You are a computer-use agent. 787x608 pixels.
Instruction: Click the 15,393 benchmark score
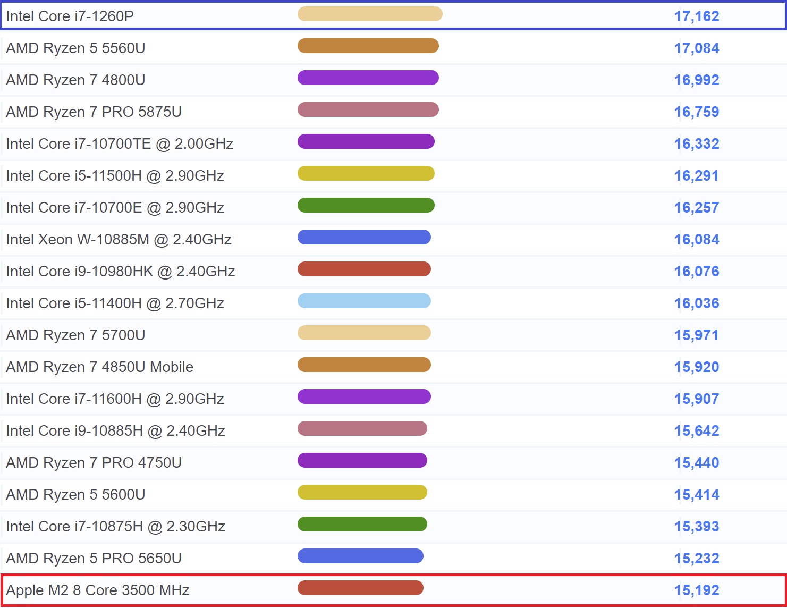pyautogui.click(x=697, y=526)
